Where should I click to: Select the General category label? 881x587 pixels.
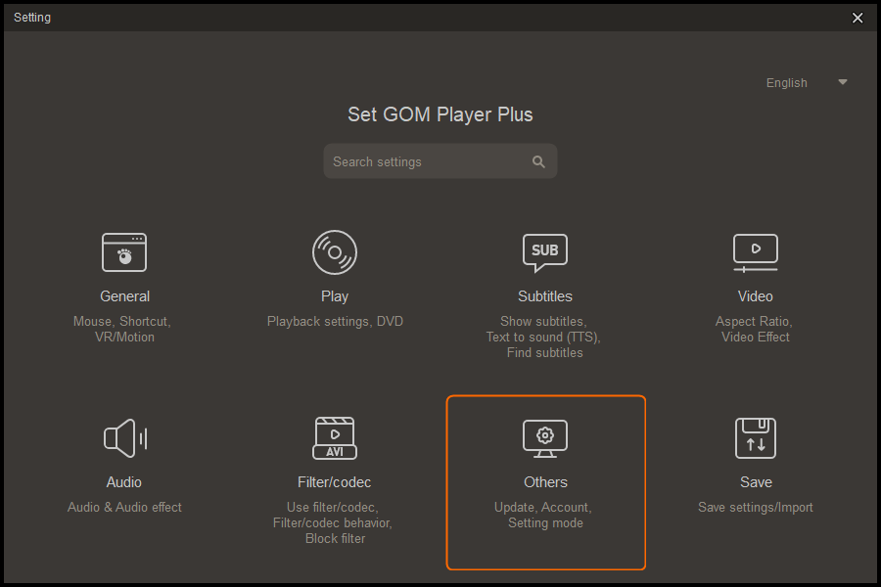coord(124,296)
